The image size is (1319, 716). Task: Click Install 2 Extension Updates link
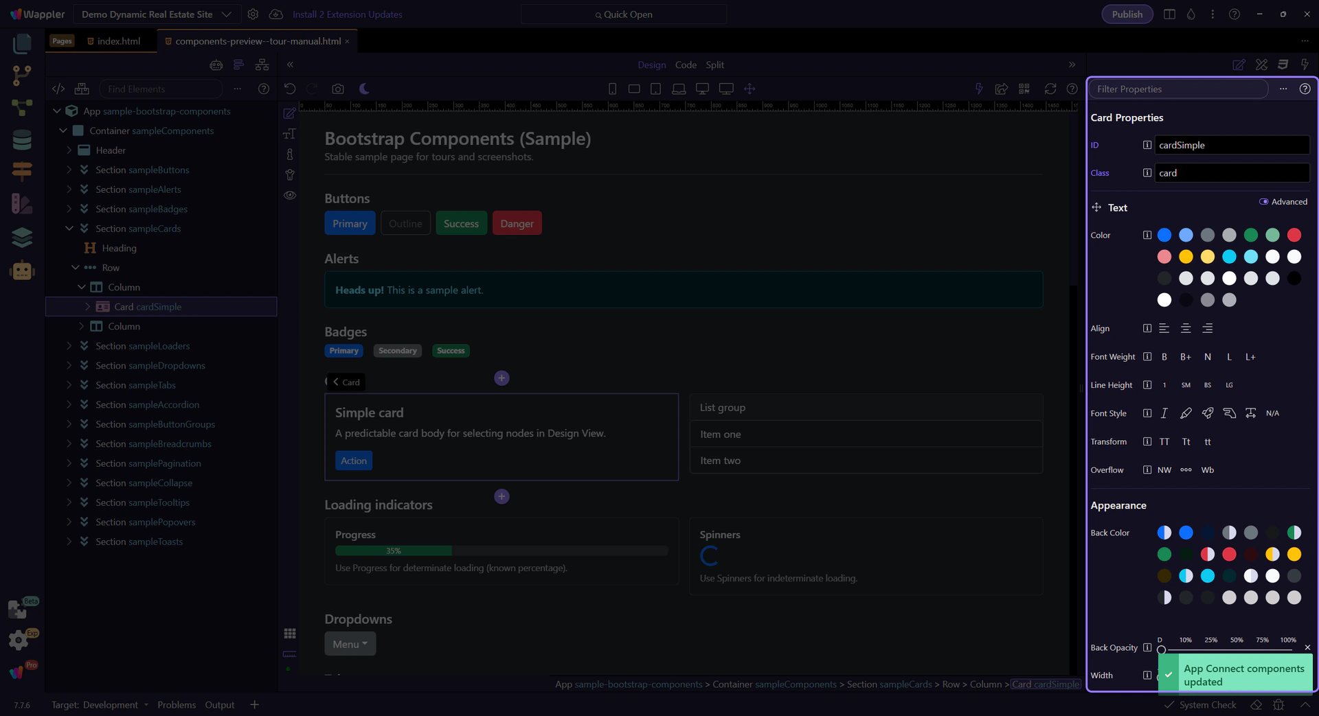tap(347, 14)
